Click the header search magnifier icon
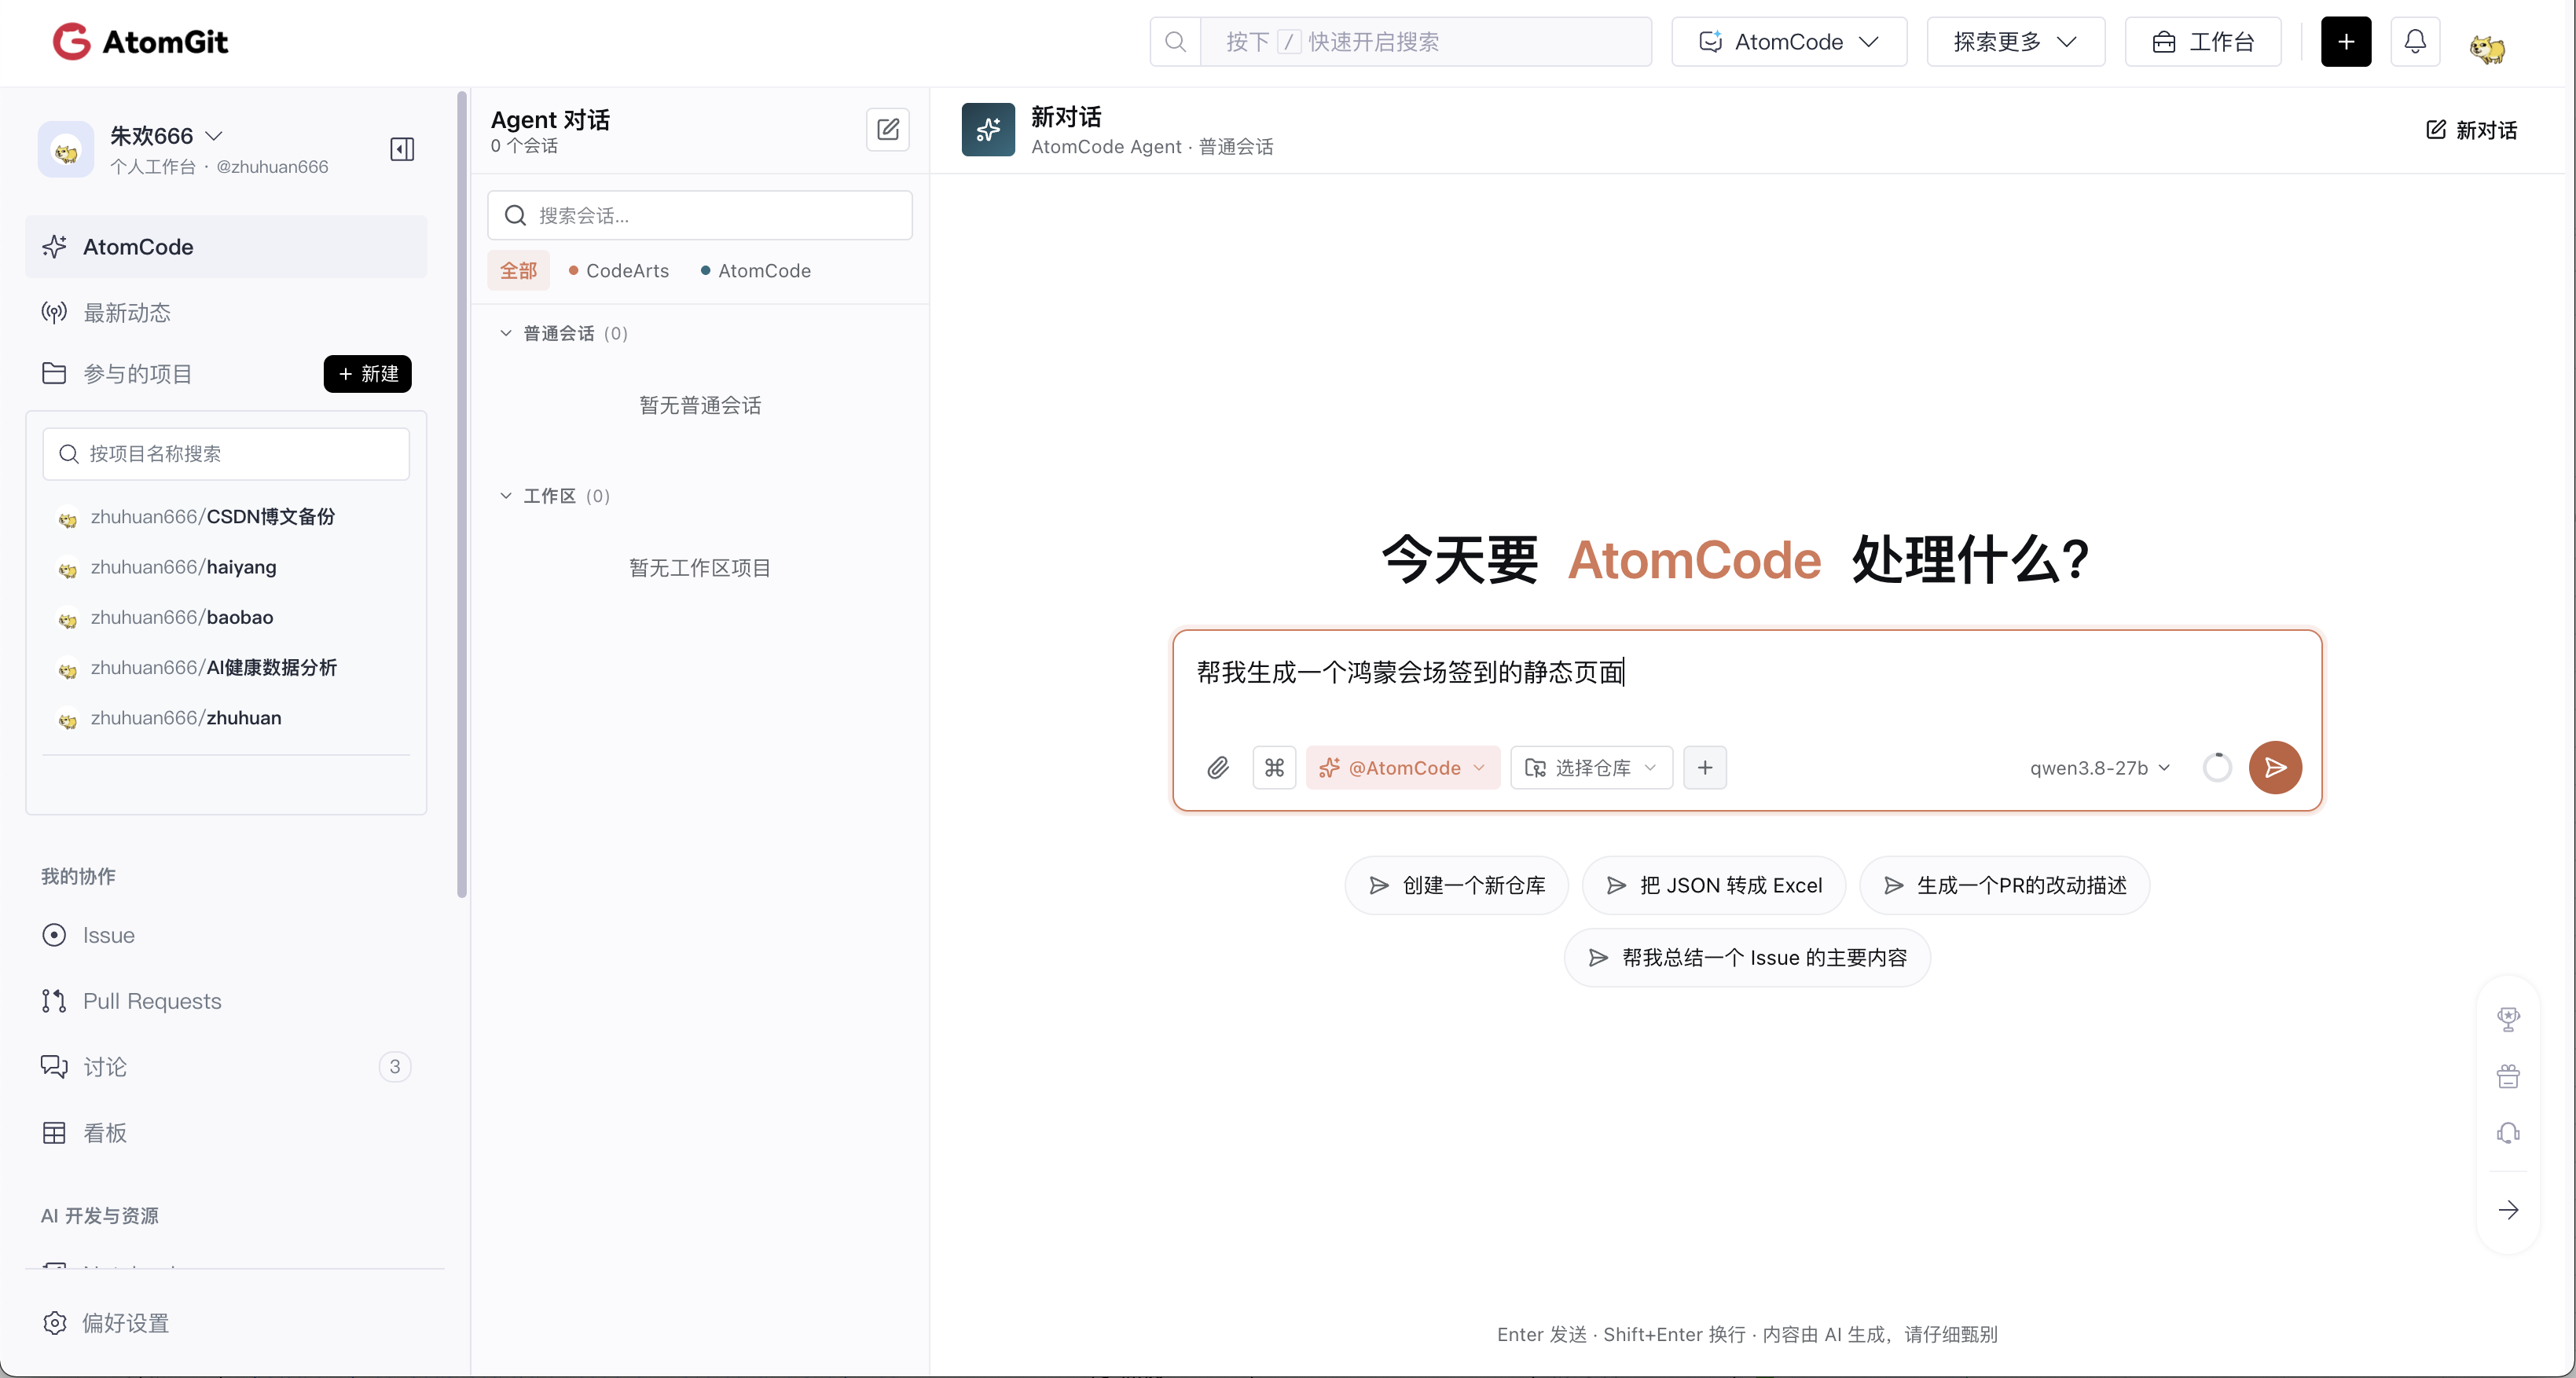Screen dimensions: 2576x1378 pos(1176,42)
